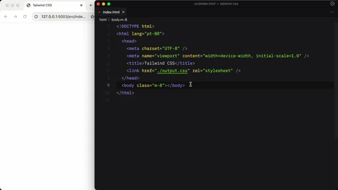Click line number 9 in gutter

[108, 85]
